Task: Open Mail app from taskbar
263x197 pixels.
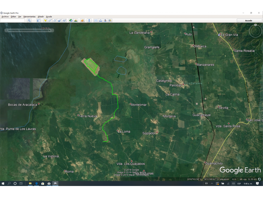Action: click(x=49, y=183)
